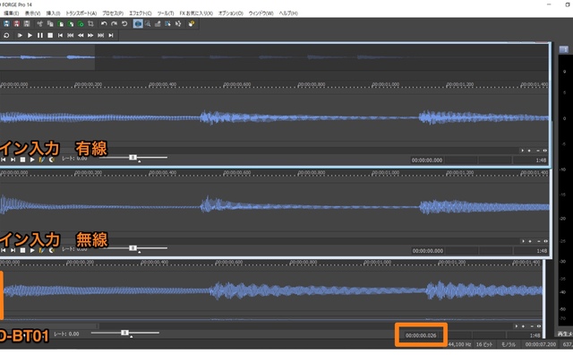The width and height of the screenshot is (573, 355).
Task: Click the Save icon in the toolbar
Action: (6, 24)
